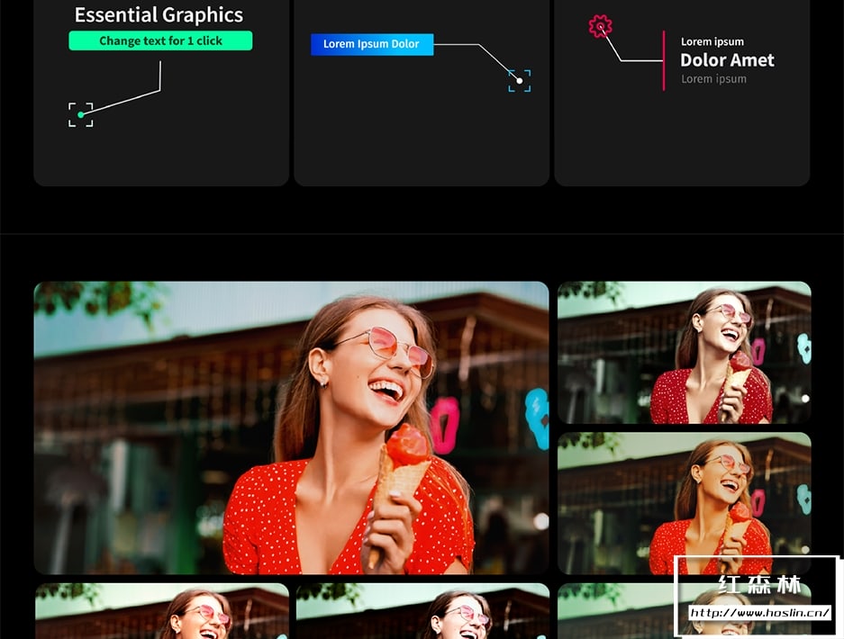The image size is (844, 639).
Task: Select the blue 'Lorem Ipsum Dolor' label
Action: tap(372, 44)
